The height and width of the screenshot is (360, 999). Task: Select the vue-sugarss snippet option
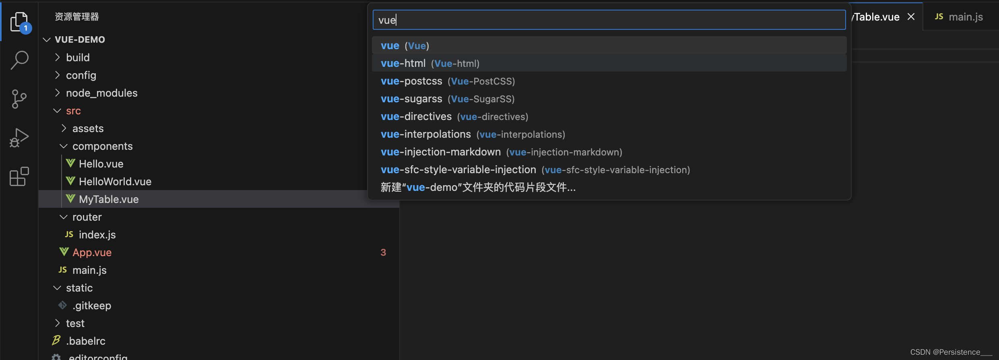(609, 99)
